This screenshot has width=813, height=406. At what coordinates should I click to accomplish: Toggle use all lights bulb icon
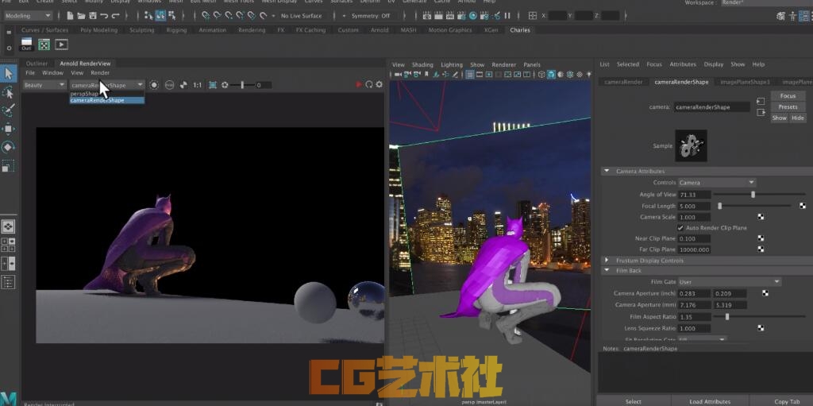tap(588, 74)
